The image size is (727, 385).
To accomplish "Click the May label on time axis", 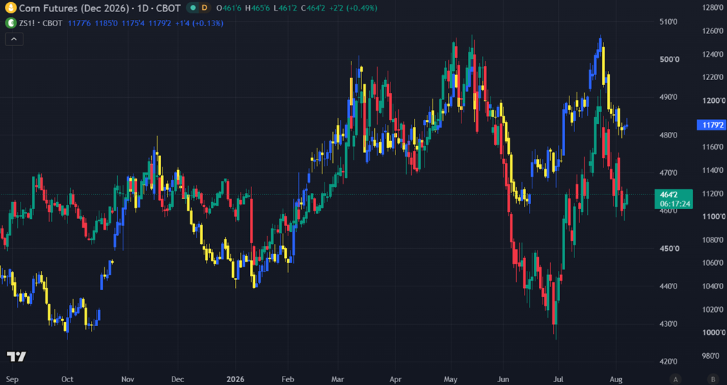I will pyautogui.click(x=451, y=378).
